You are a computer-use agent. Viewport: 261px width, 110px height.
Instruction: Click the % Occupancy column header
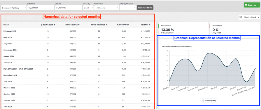tap(123, 25)
